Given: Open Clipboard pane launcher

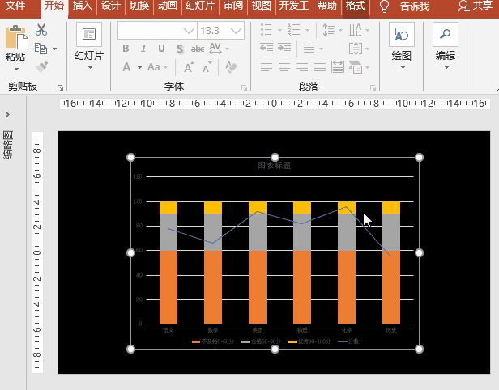Looking at the screenshot, I should [60, 87].
